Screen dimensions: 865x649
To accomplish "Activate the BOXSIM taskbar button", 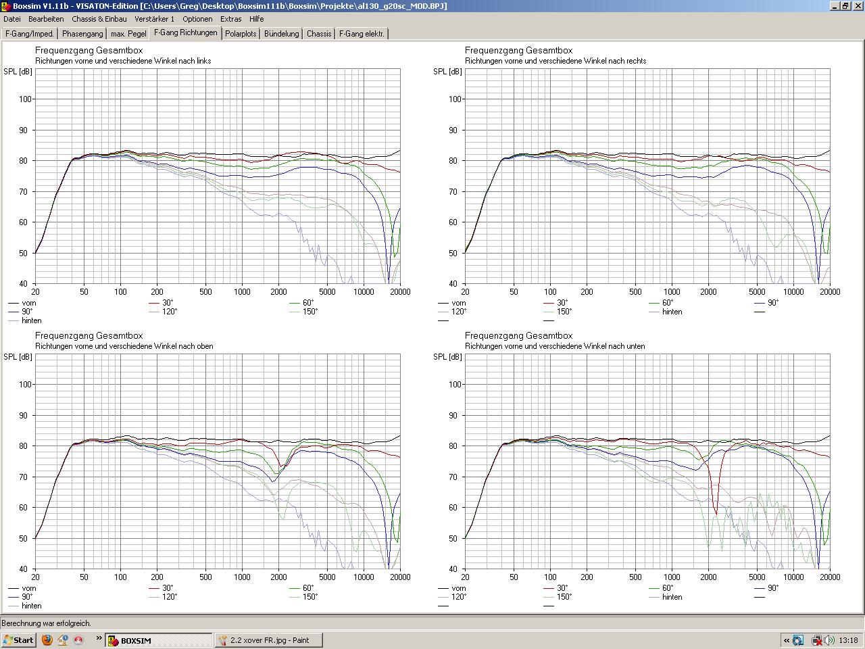I will click(158, 640).
